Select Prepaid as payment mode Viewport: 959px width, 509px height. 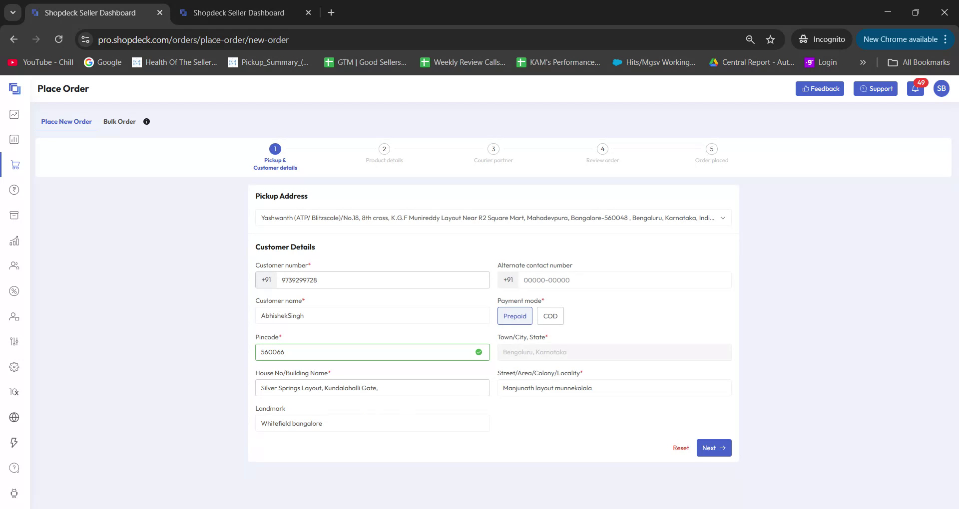[514, 316]
